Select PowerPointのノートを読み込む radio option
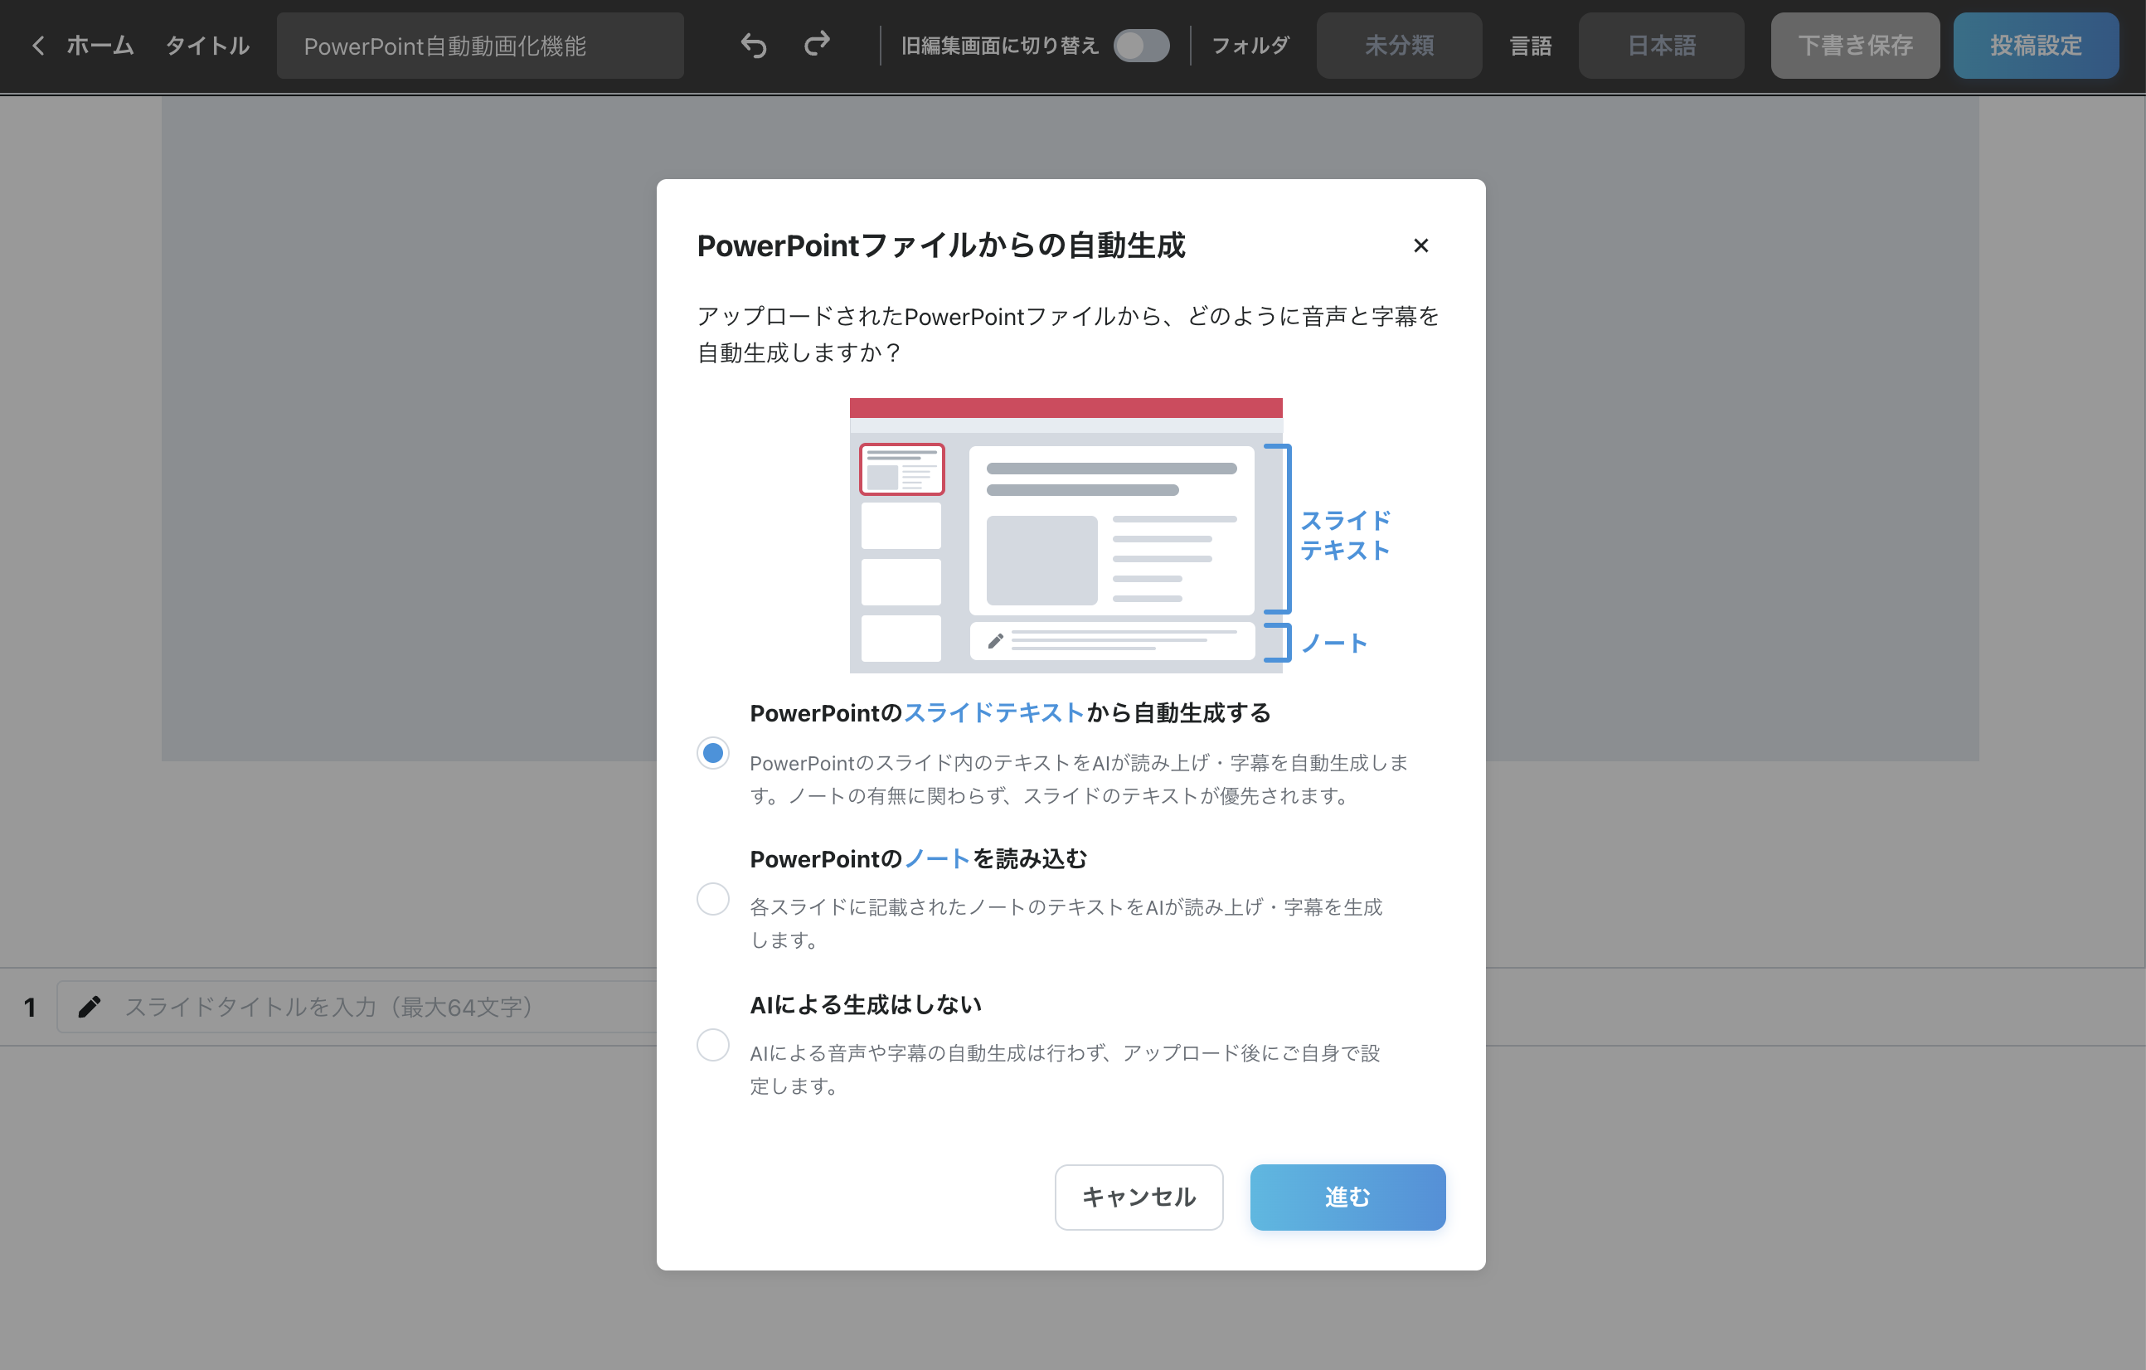The width and height of the screenshot is (2146, 1370). pyautogui.click(x=712, y=898)
